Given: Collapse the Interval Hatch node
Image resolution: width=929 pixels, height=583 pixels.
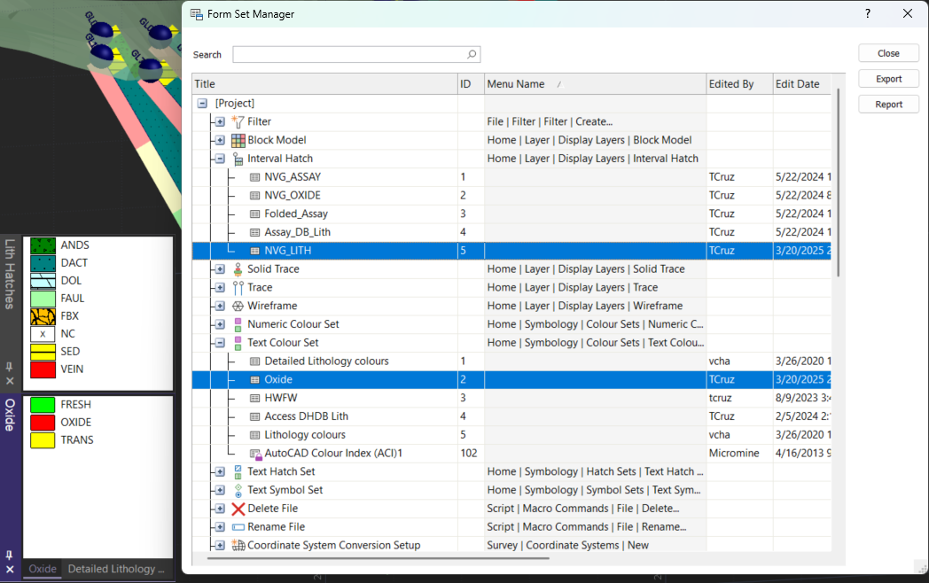Looking at the screenshot, I should click(x=220, y=159).
